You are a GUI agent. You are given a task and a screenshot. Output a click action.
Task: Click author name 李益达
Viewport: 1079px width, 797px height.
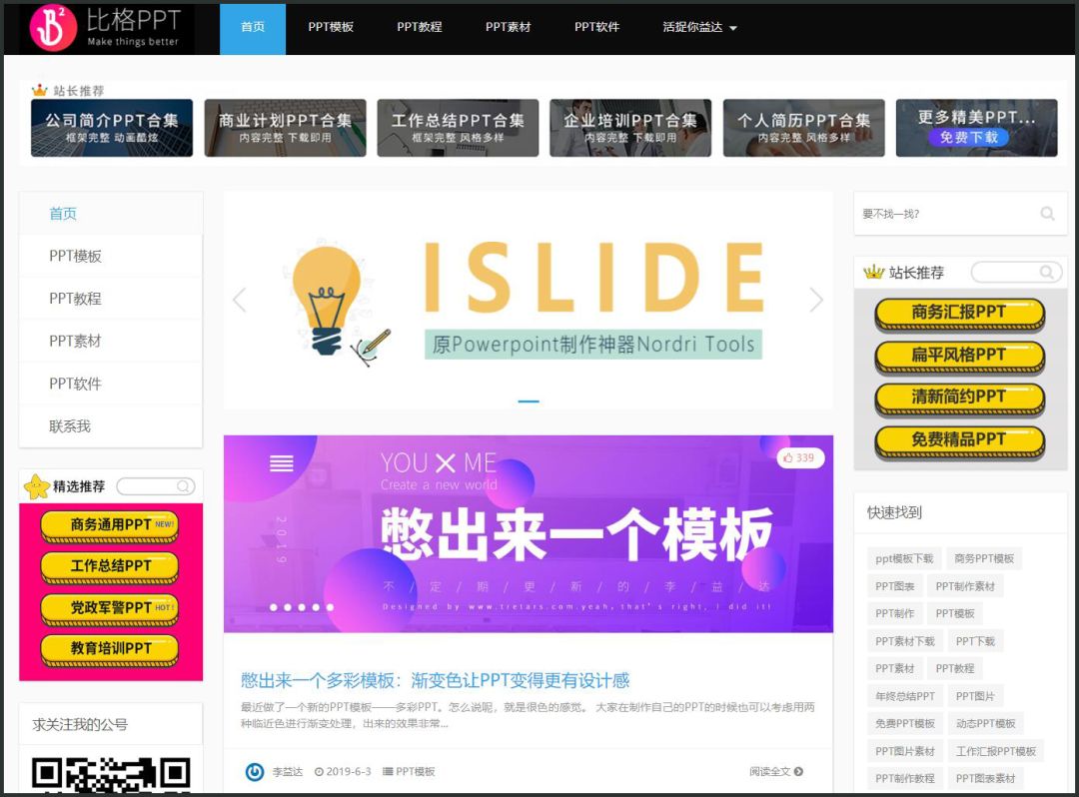coord(288,772)
